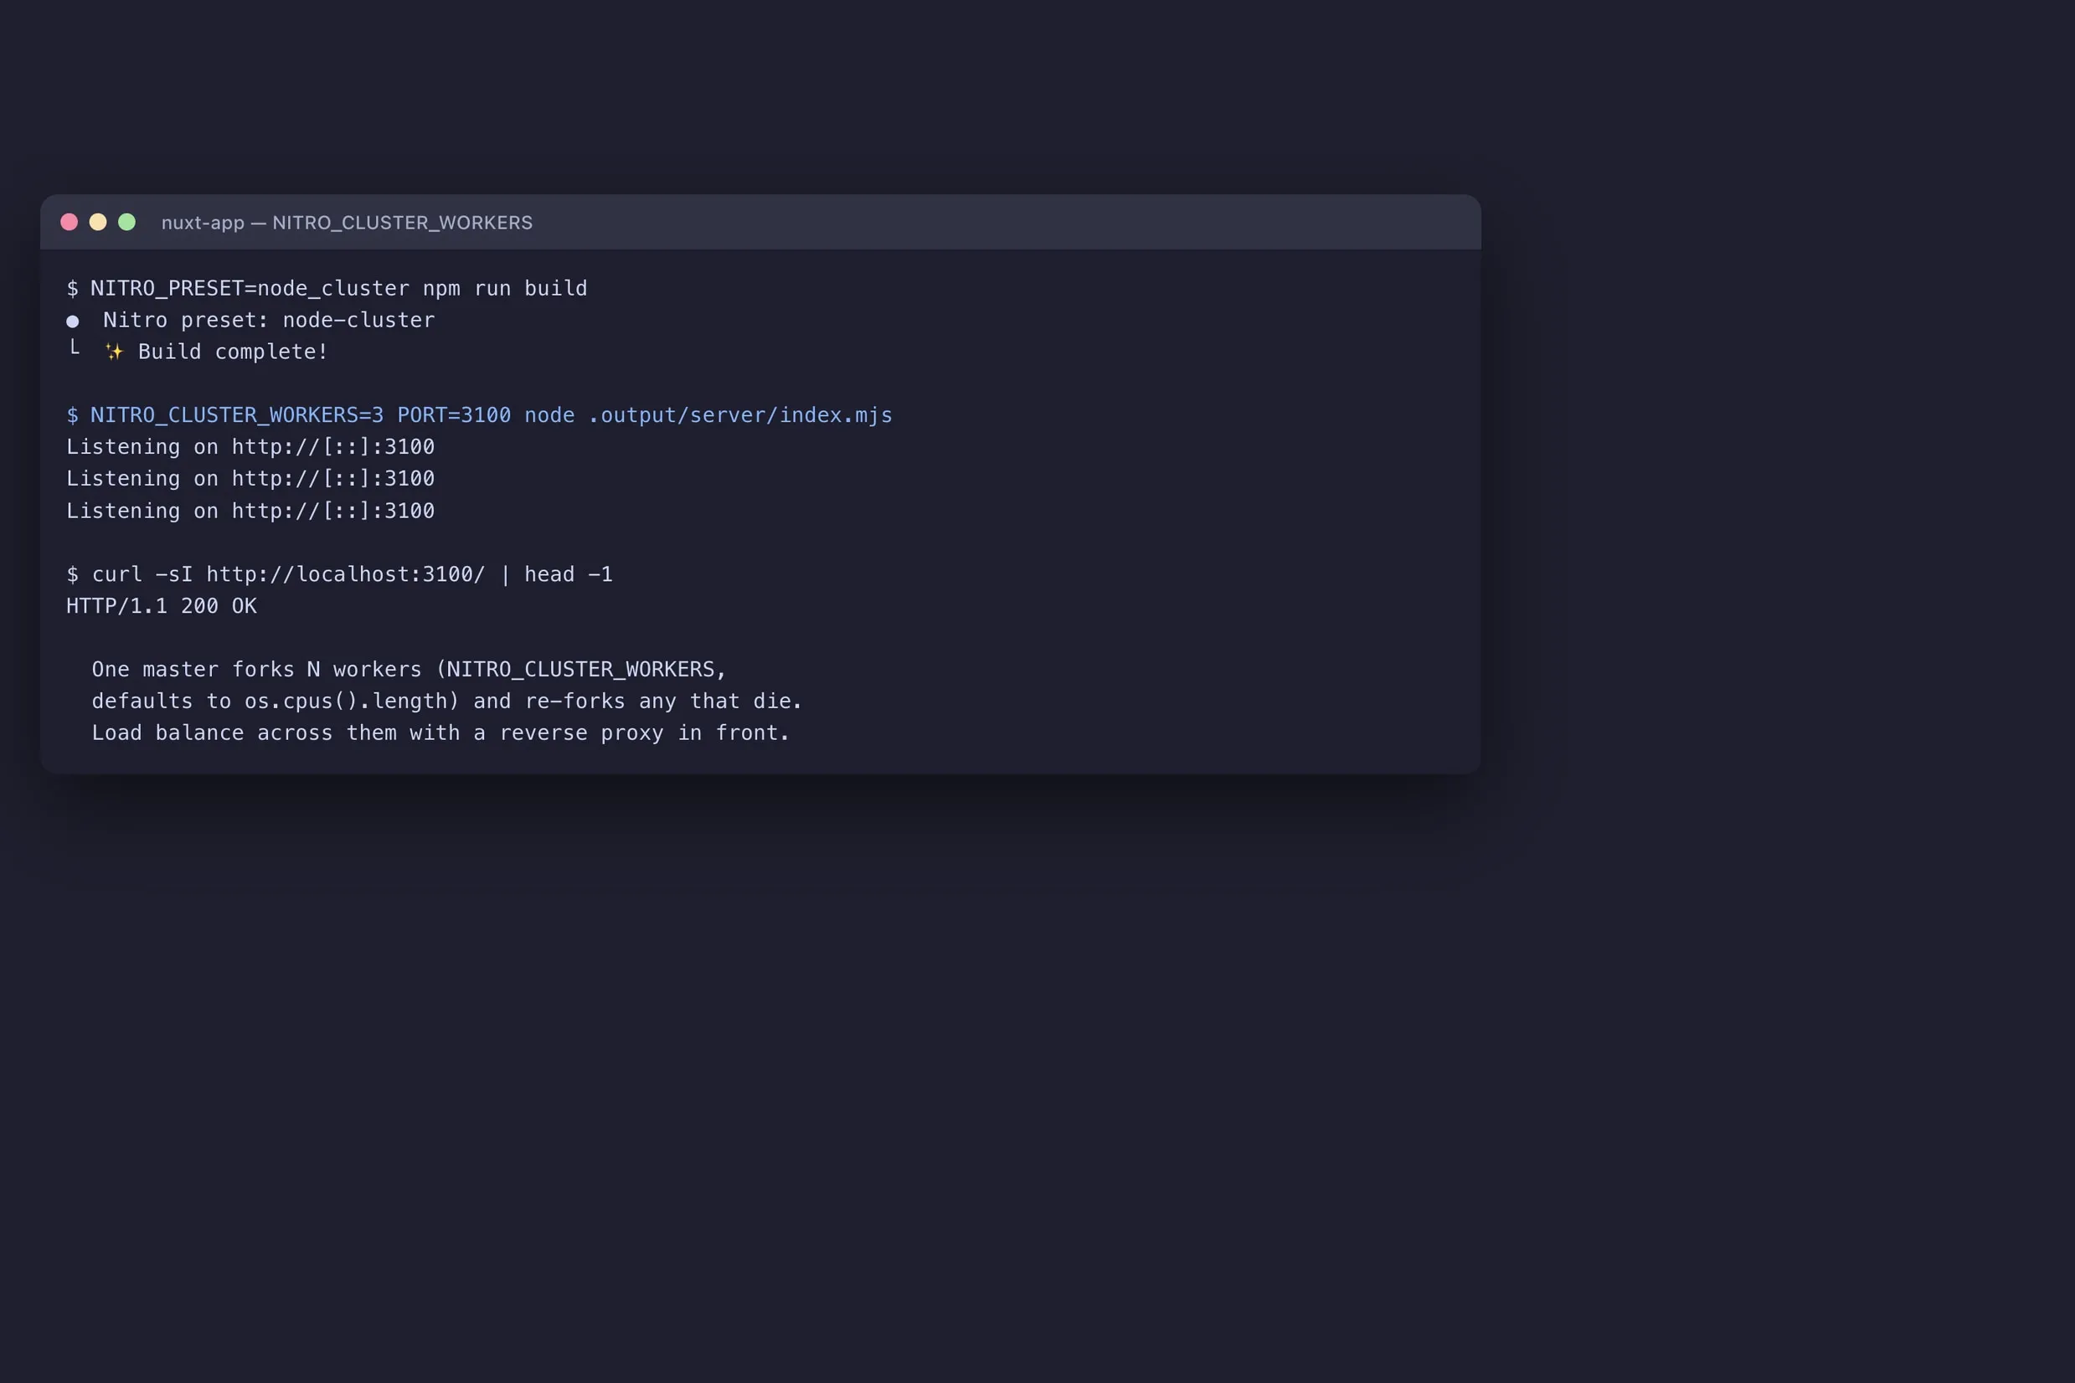The image size is (2075, 1383).
Task: Click the line starting 'One master forks N workers'
Action: (x=409, y=670)
